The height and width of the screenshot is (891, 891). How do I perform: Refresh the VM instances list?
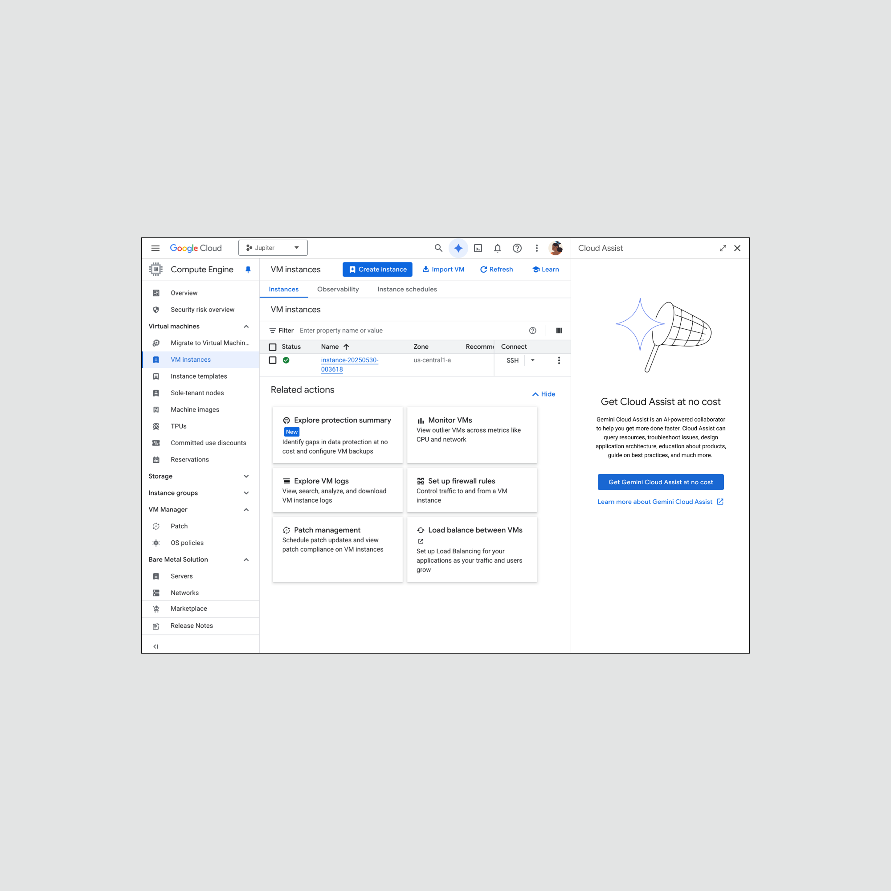point(496,270)
